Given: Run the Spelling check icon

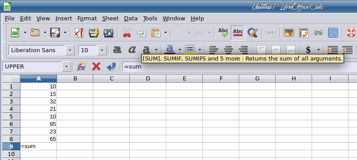Looking at the screenshot, I should coord(223,33).
